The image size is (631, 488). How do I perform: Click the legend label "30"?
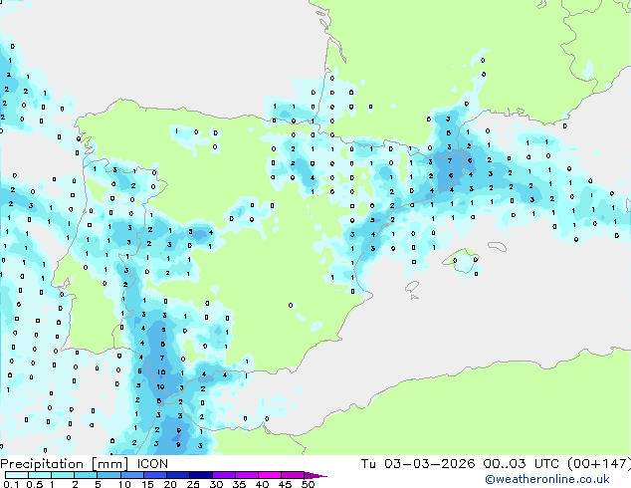click(x=217, y=484)
